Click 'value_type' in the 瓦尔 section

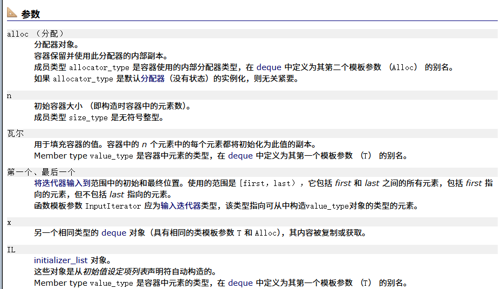(111, 156)
